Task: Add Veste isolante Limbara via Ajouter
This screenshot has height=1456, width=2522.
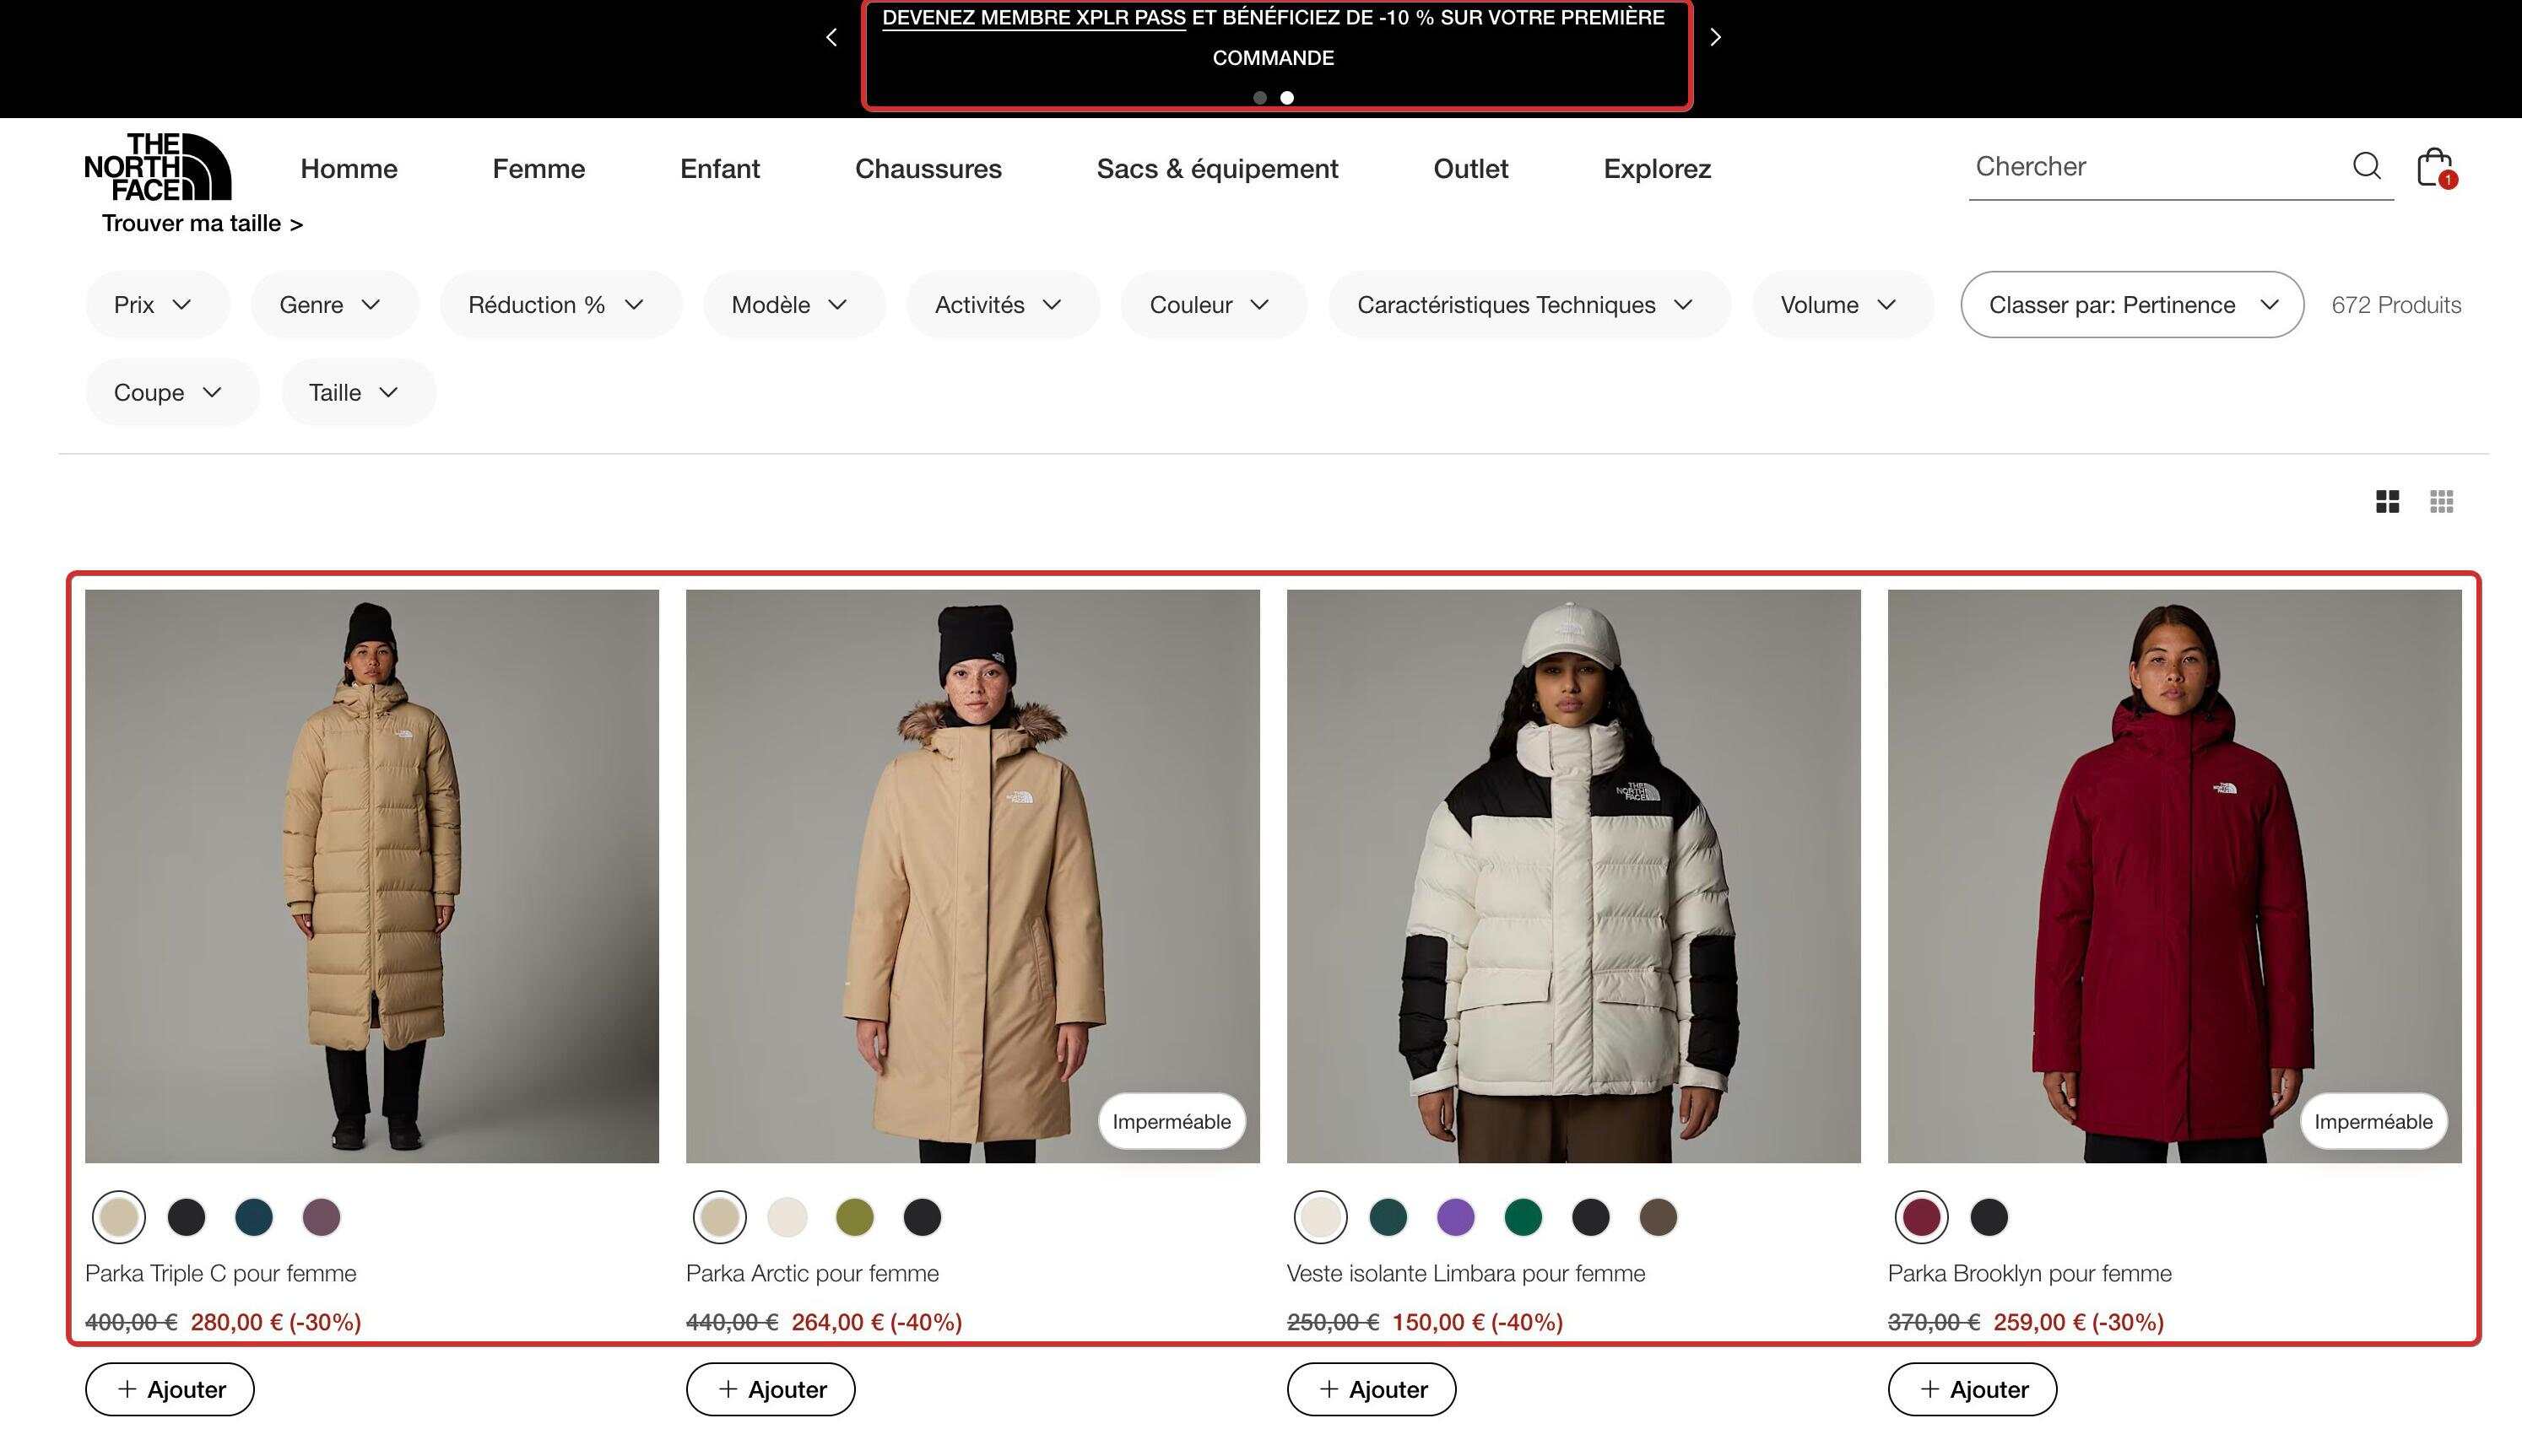Action: pos(1372,1389)
